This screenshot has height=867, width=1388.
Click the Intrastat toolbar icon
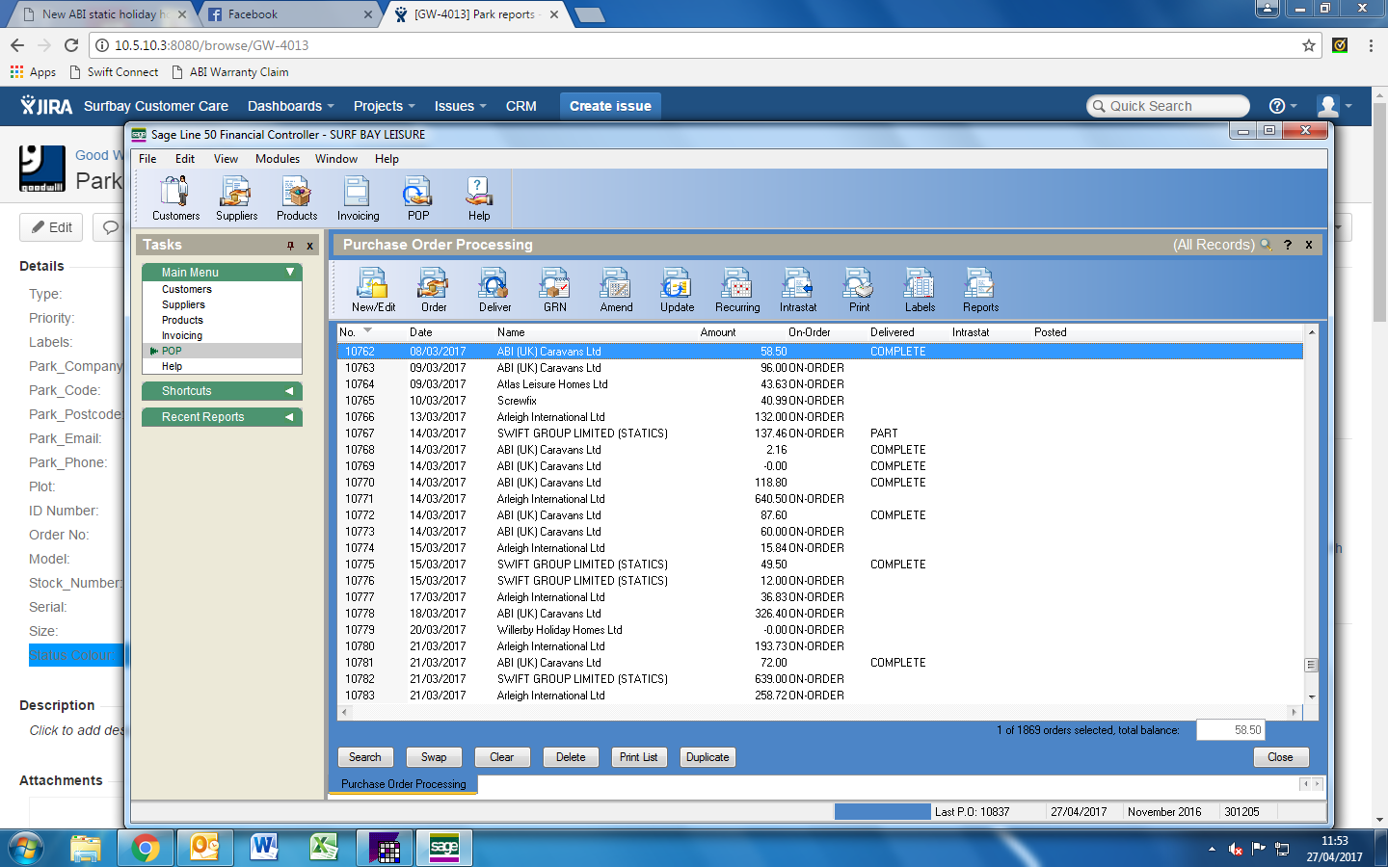pyautogui.click(x=797, y=289)
